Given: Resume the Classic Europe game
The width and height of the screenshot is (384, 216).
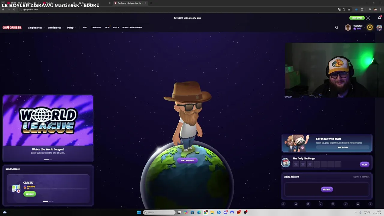Looking at the screenshot, I should [x=30, y=194].
